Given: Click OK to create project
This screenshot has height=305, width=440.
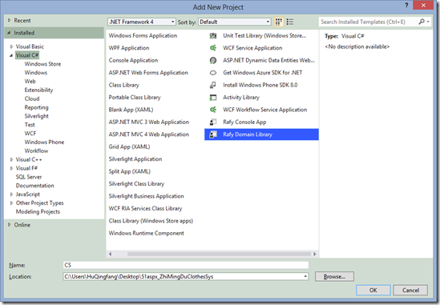Looking at the screenshot, I should (373, 290).
